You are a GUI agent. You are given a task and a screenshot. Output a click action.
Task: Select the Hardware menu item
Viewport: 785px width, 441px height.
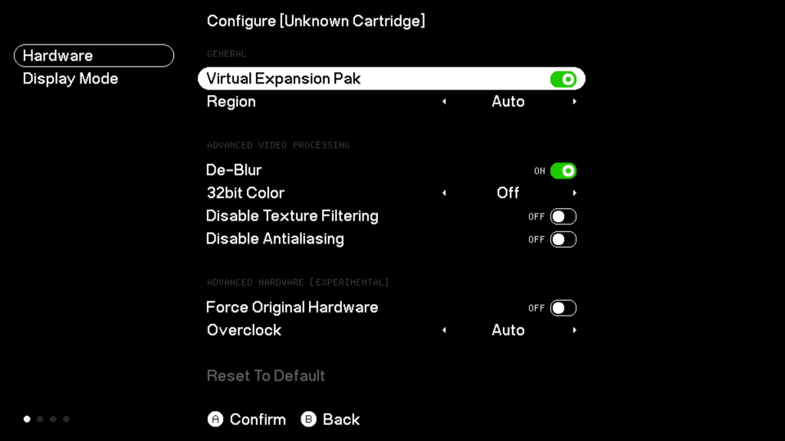(x=94, y=56)
